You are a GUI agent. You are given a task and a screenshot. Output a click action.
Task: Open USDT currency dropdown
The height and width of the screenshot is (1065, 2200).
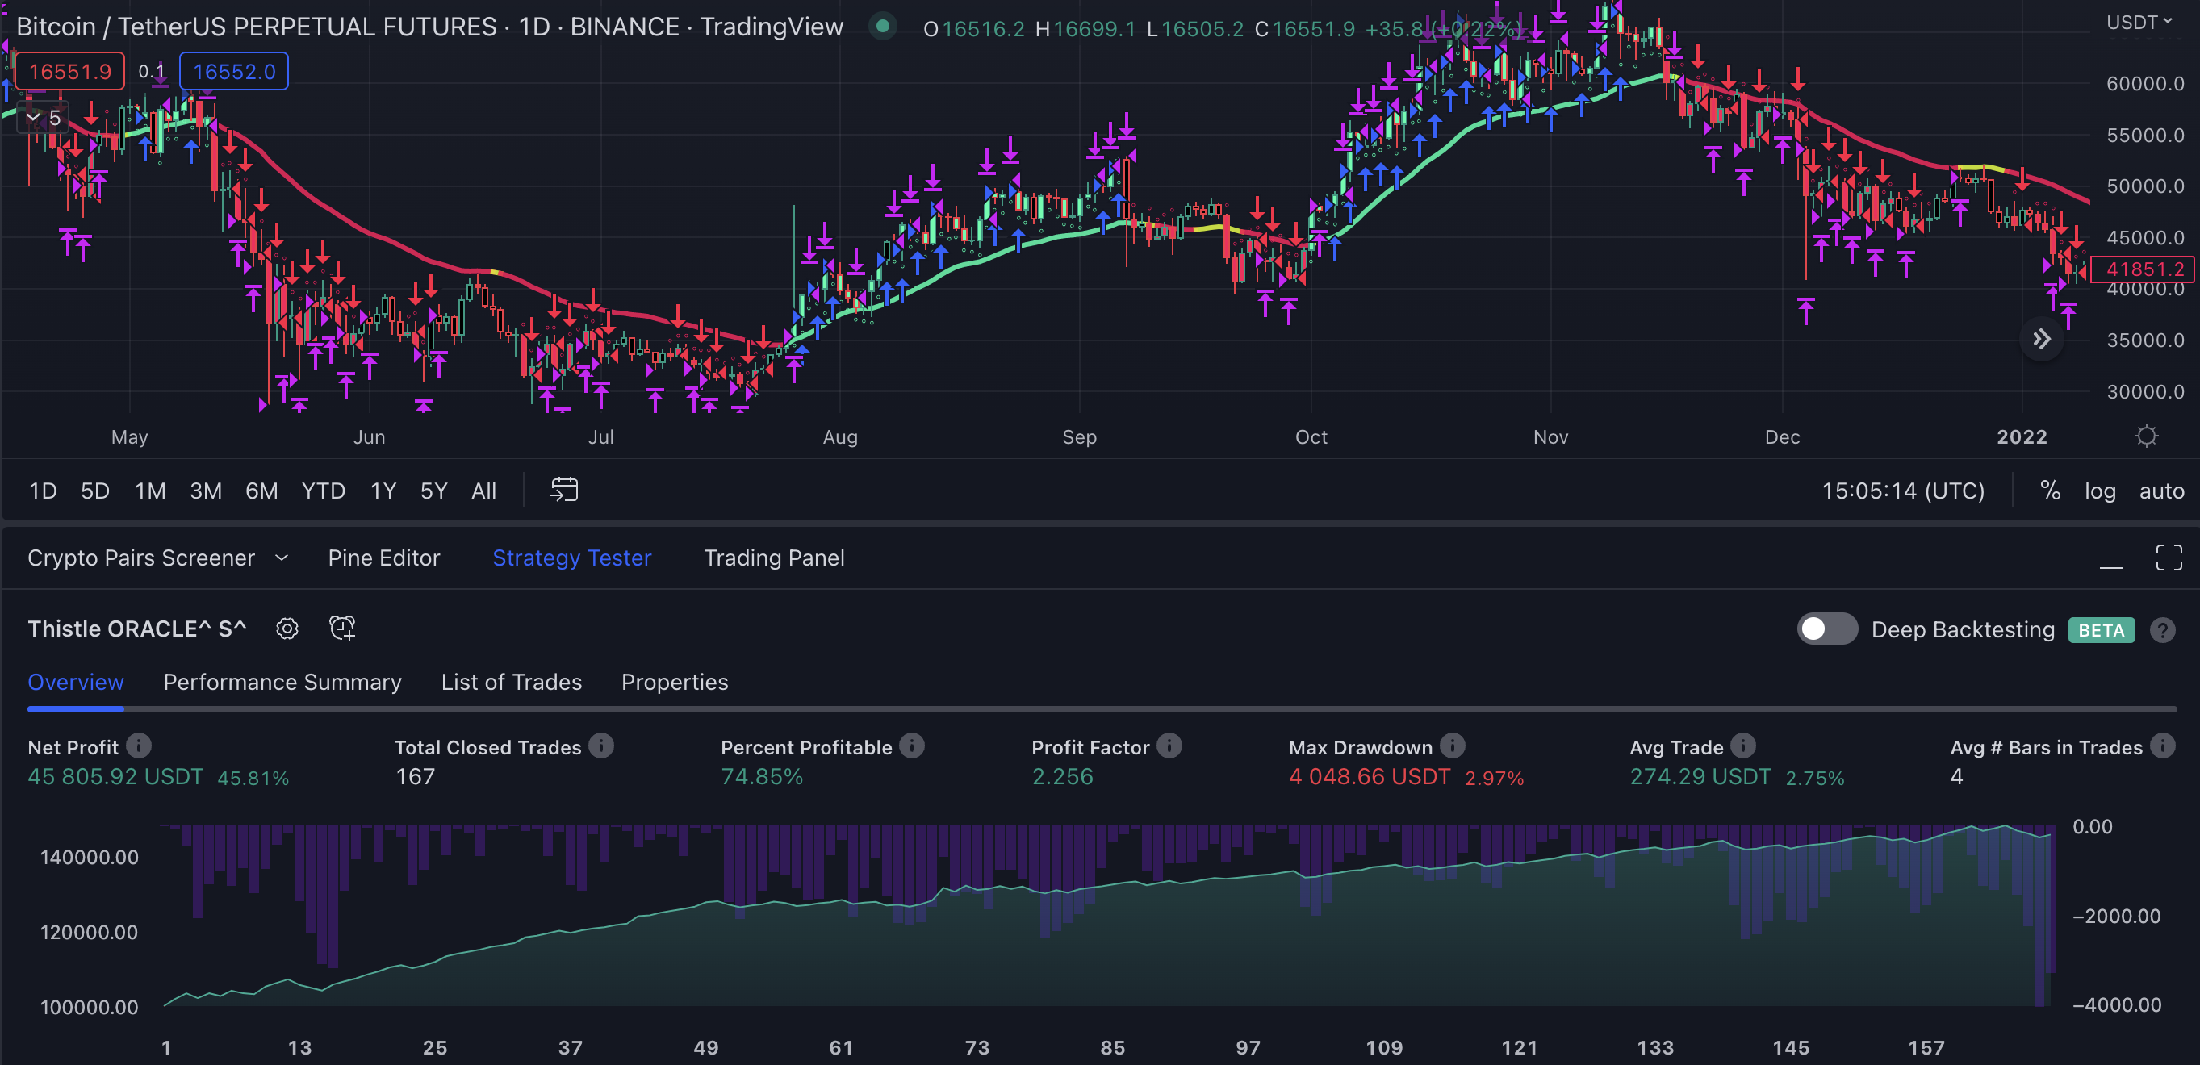2139,23
